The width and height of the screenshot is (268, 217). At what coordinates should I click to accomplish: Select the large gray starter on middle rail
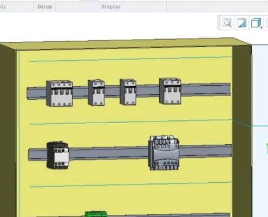(164, 153)
